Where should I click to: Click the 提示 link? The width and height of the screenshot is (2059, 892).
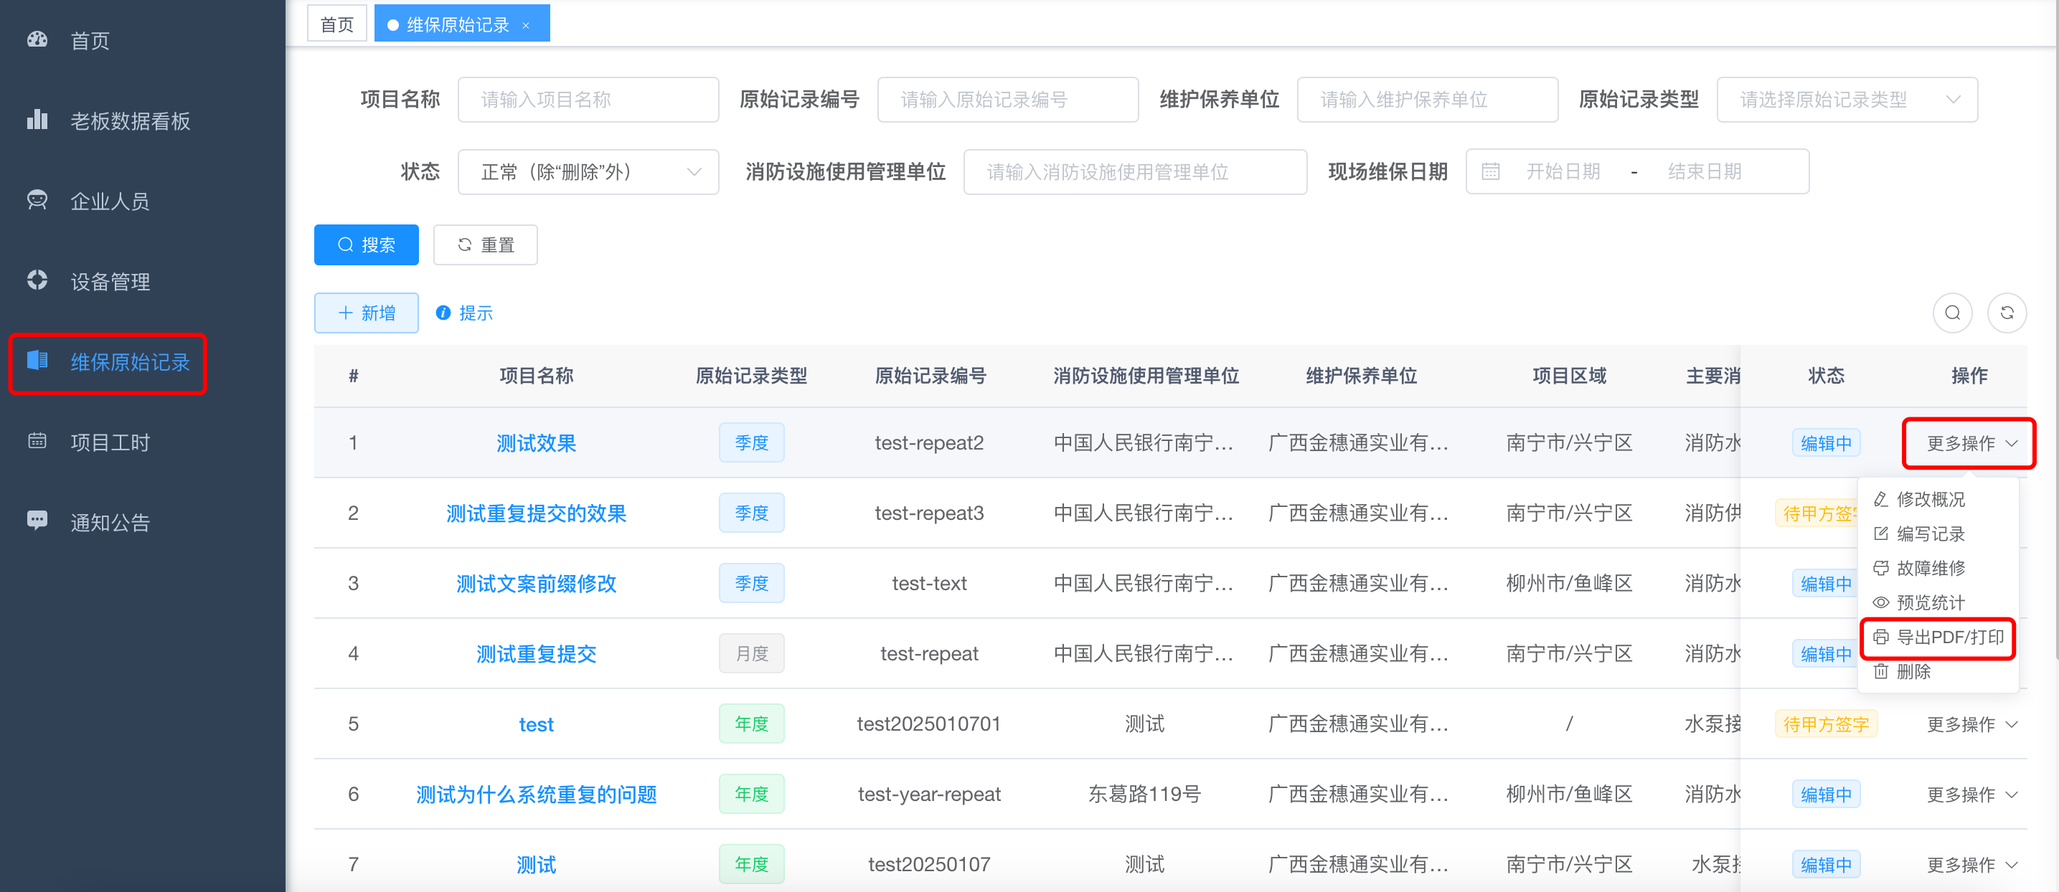[476, 313]
